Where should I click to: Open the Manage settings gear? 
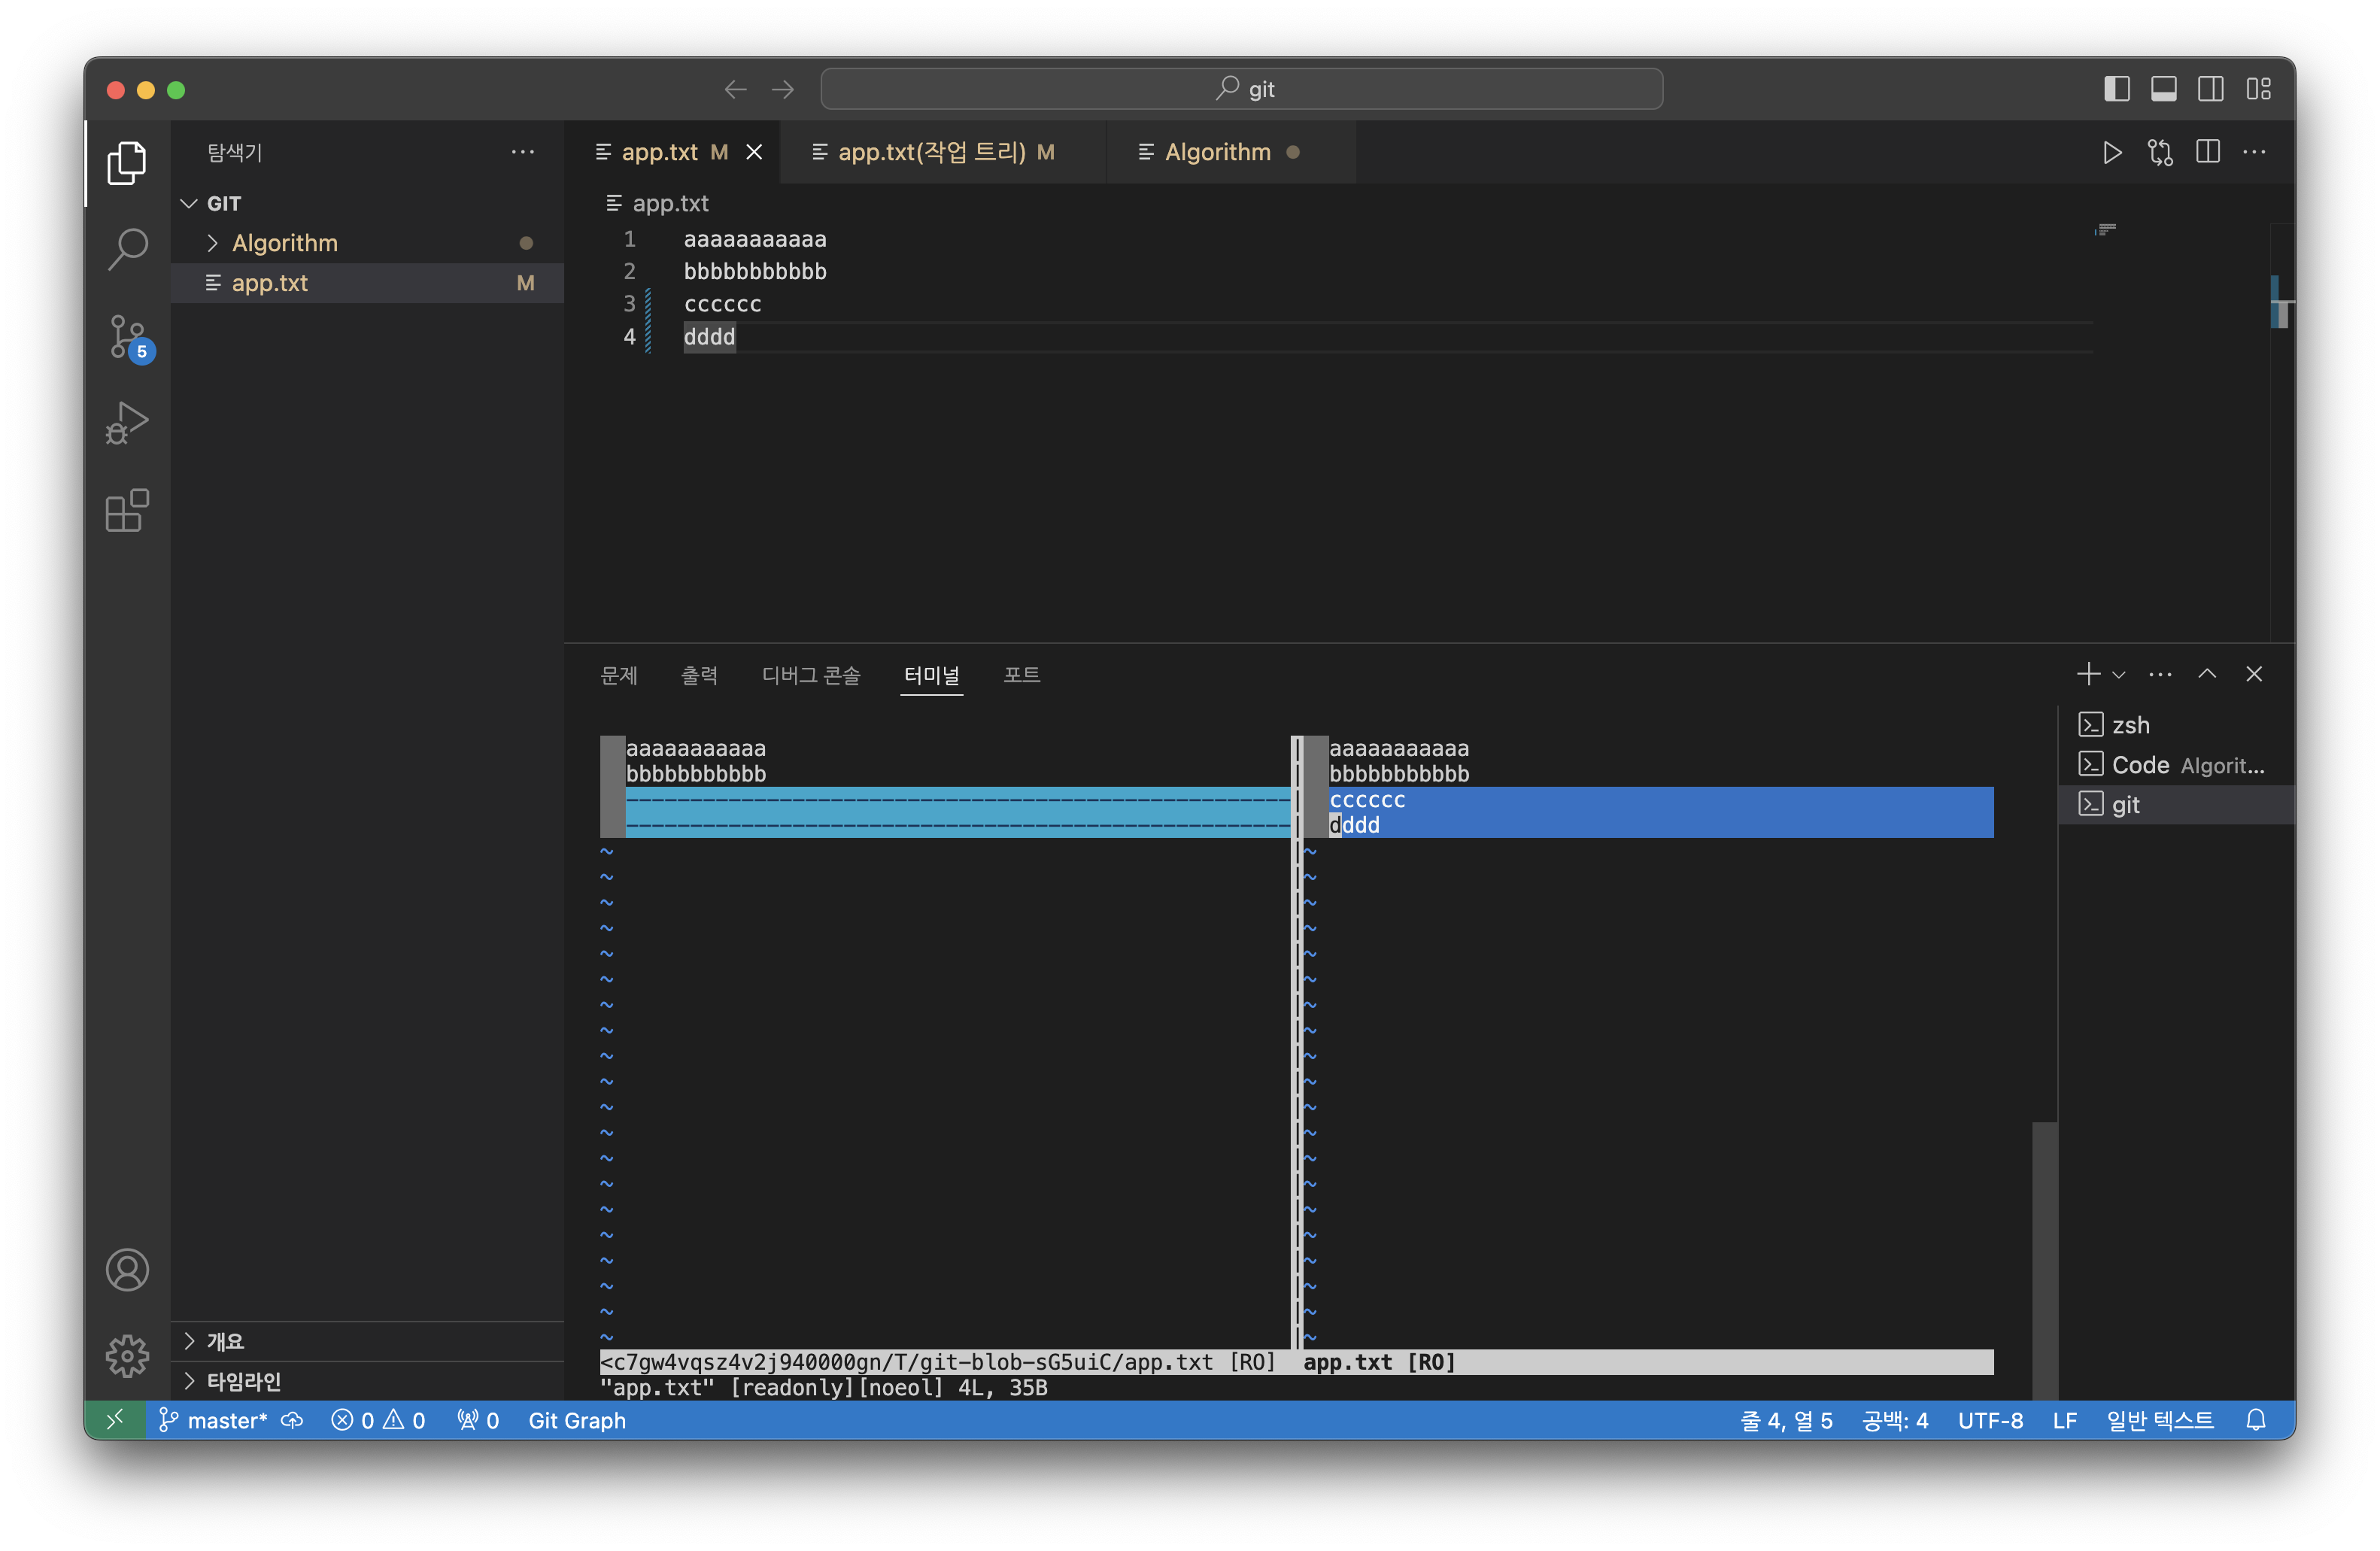point(127,1355)
